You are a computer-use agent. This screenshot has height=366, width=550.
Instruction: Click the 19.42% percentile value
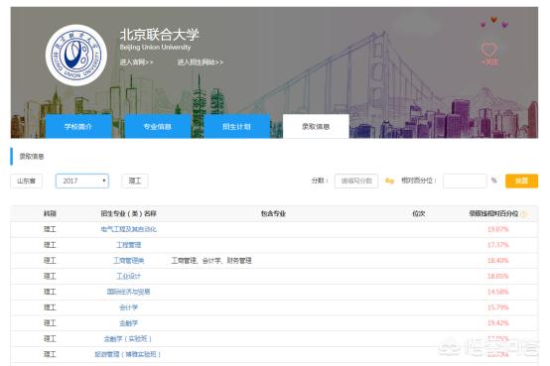tap(497, 323)
